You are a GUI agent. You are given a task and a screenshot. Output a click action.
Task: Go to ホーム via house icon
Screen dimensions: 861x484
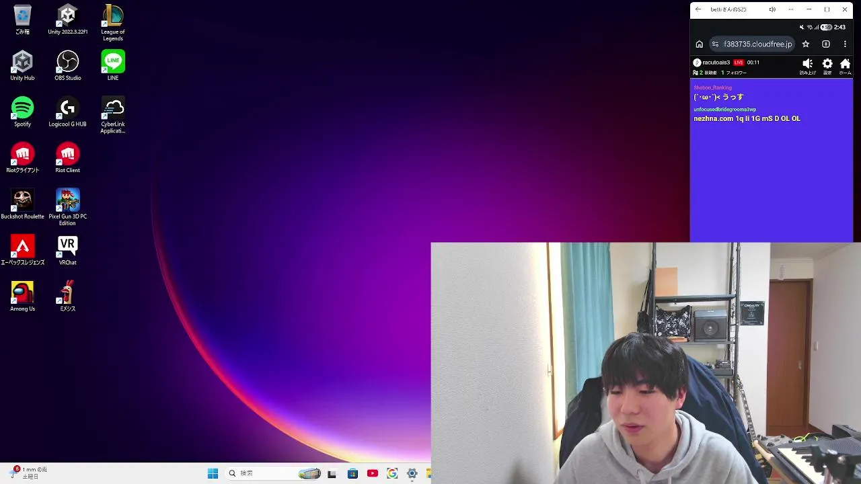click(846, 66)
